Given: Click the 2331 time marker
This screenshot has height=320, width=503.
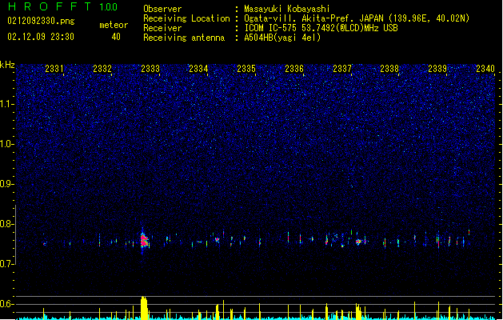Looking at the screenshot, I should pyautogui.click(x=54, y=69).
